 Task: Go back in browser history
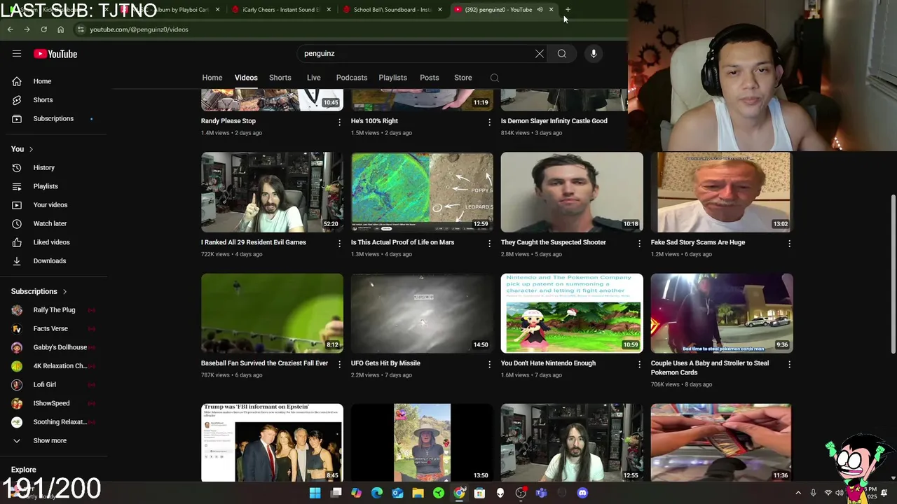[x=10, y=29]
